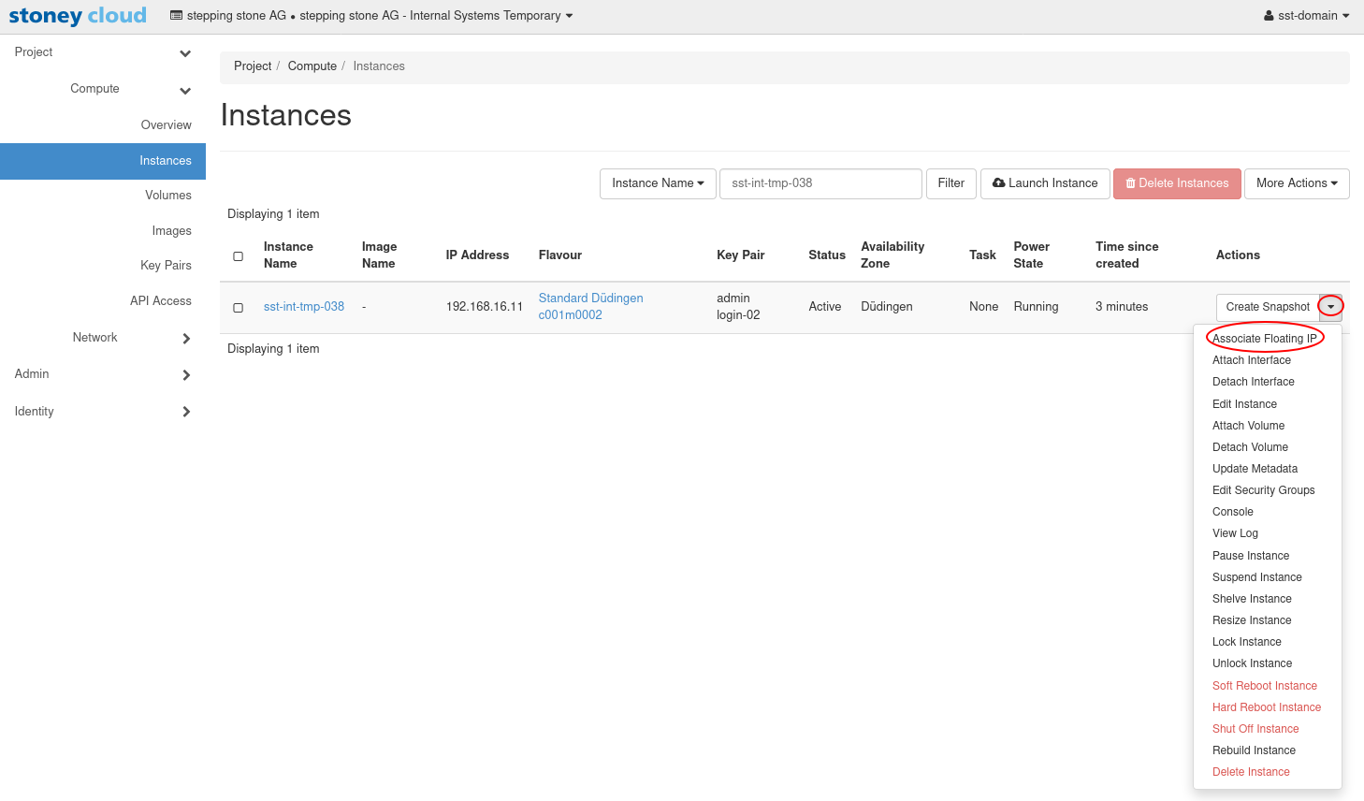This screenshot has width=1364, height=801.
Task: Open the More Actions dropdown
Action: (x=1297, y=183)
